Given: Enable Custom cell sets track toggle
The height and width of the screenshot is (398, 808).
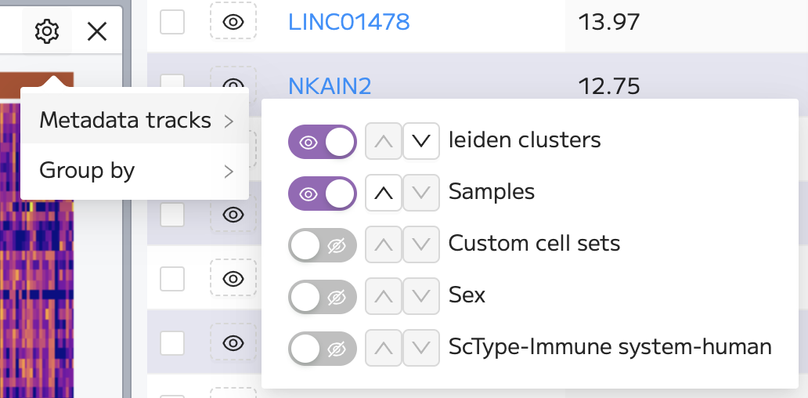Looking at the screenshot, I should click(x=322, y=245).
